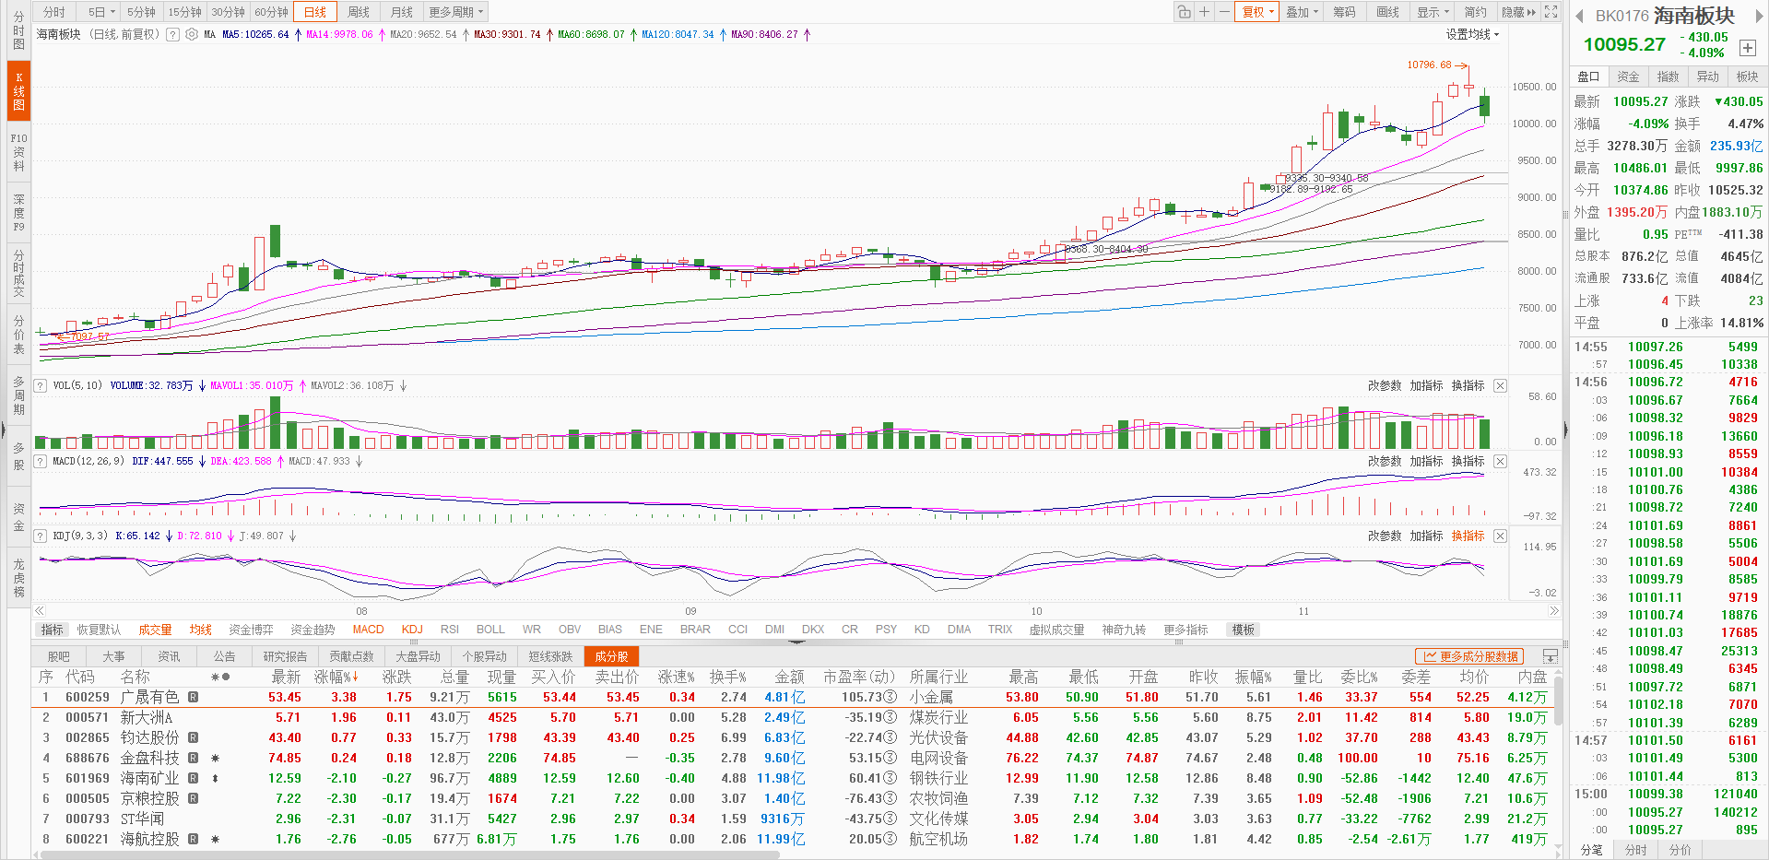
Task: Open the 复权 dropdown menu
Action: tap(1257, 12)
